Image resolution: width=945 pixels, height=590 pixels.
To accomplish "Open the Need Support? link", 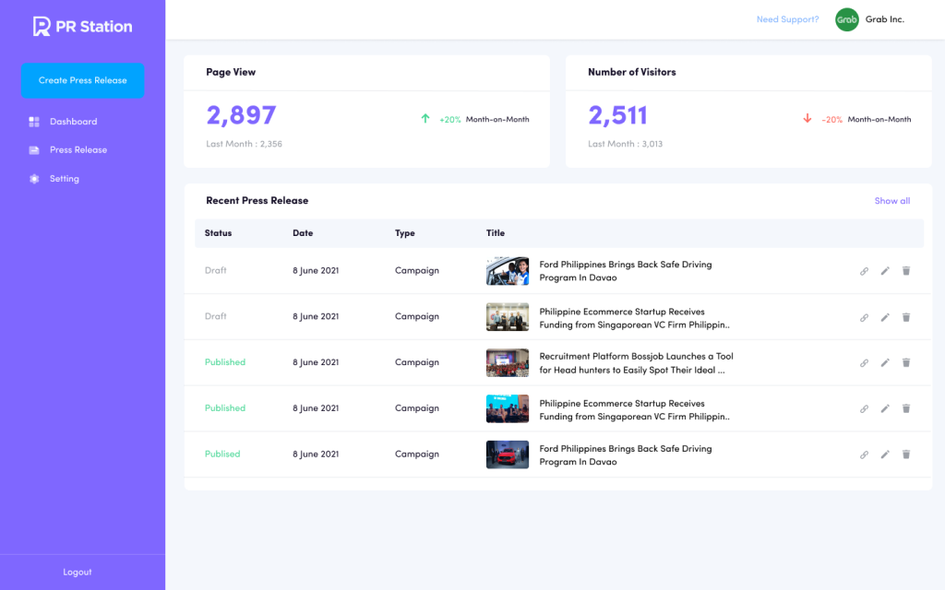I will tap(788, 19).
